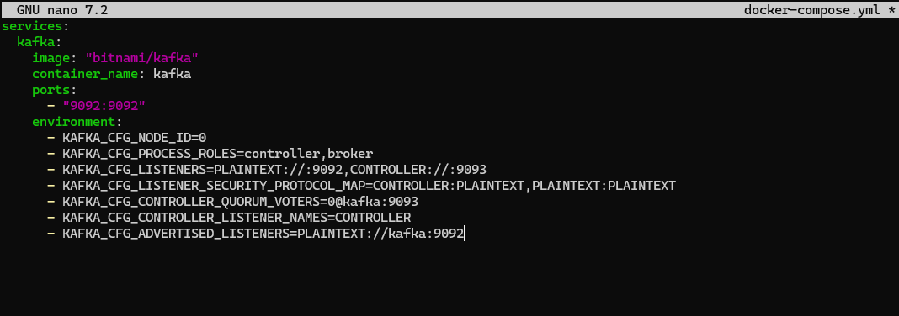This screenshot has width=899, height=316.
Task: Click 'controller,broker' roles value
Action: point(309,154)
